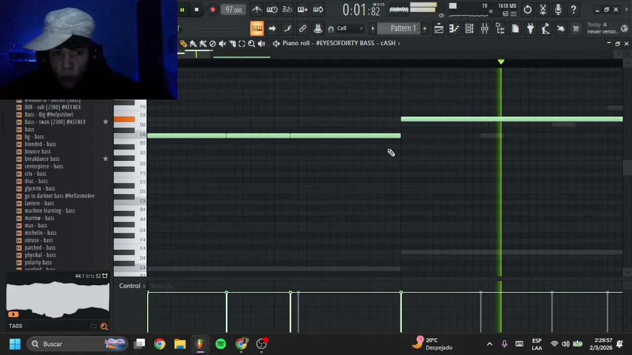Select 'go to darknet bass @hellasmokee' sample
Viewport: 632px width, 355px height.
[59, 196]
